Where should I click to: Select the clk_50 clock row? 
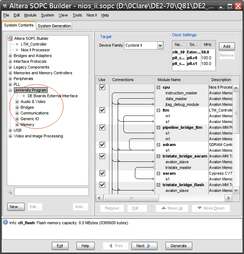tap(194, 52)
